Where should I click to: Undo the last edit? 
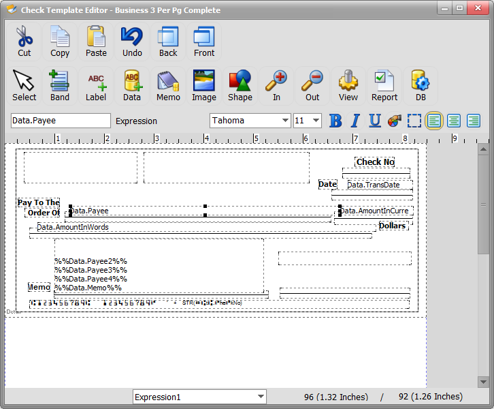coord(132,41)
